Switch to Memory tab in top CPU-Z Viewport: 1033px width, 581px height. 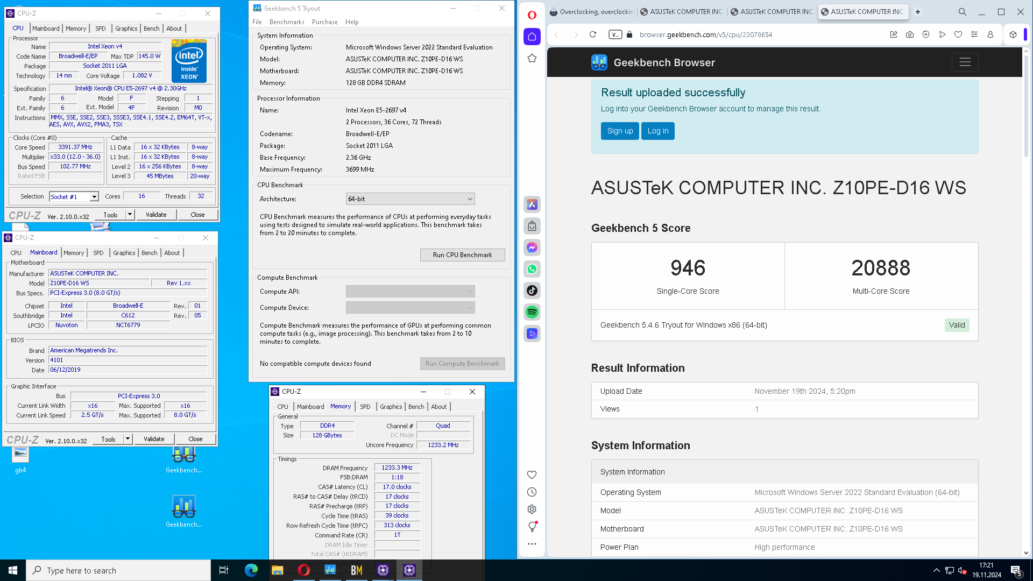click(x=76, y=29)
